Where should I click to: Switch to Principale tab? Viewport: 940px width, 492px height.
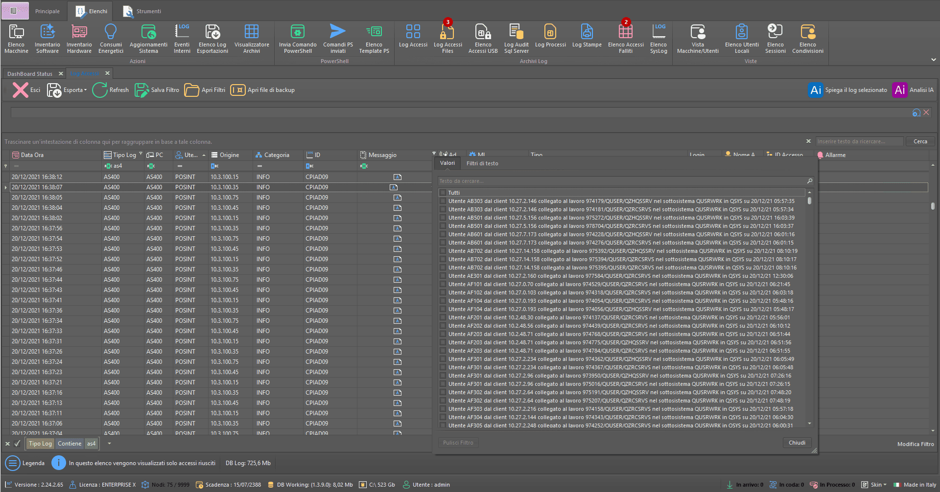pyautogui.click(x=47, y=11)
